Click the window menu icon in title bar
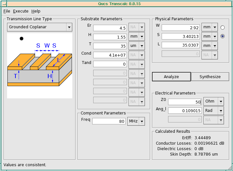Screen dimensions: 233x171 pos(4,4)
